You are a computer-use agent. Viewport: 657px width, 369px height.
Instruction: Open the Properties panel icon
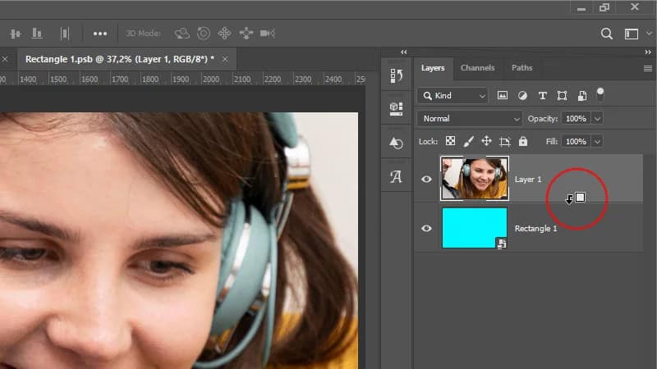point(396,108)
